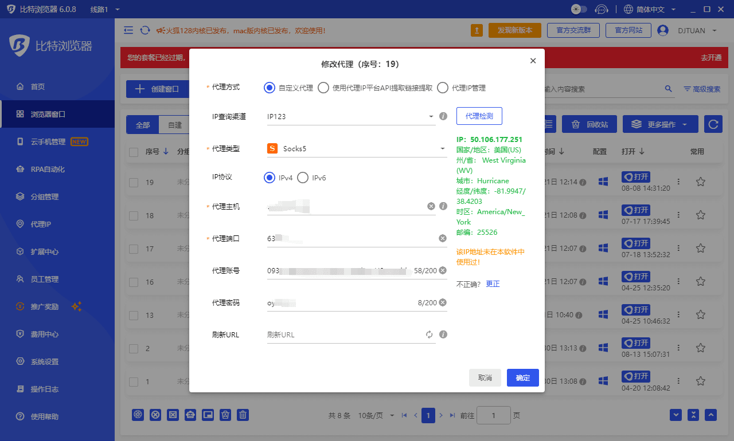This screenshot has height=441, width=734.
Task: Clear the 代理主机 field
Action: coord(431,206)
